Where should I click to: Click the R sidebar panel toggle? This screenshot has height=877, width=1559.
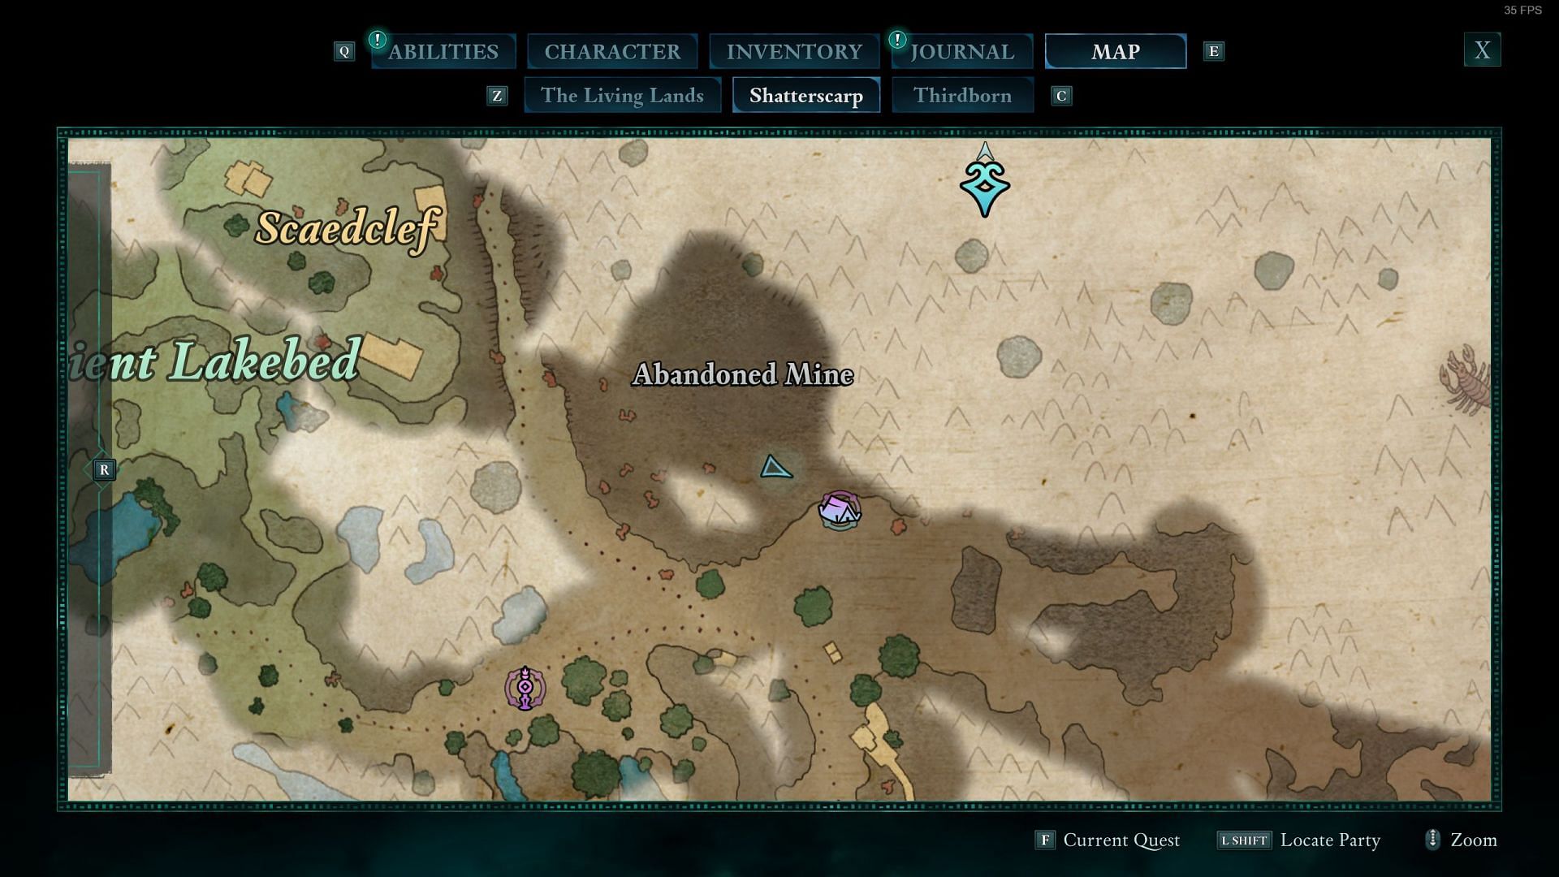click(x=104, y=469)
